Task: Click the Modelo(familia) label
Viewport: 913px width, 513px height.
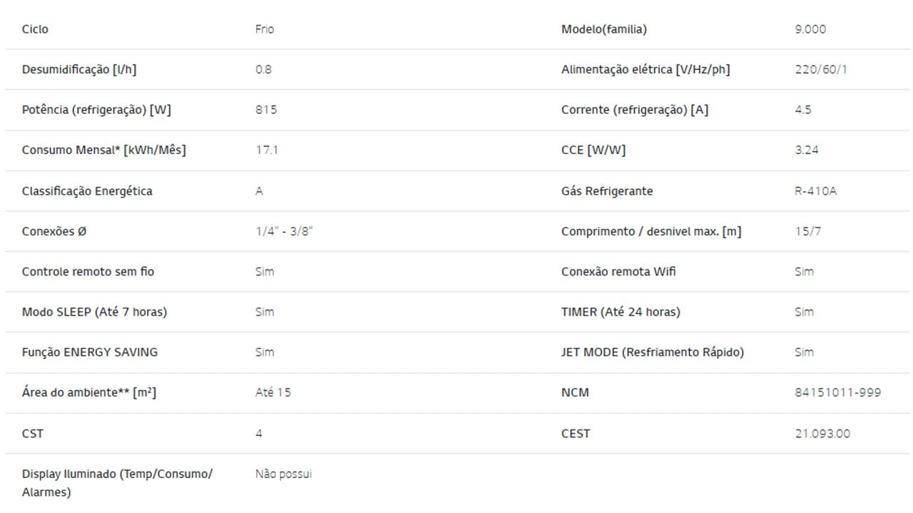Action: (x=604, y=29)
